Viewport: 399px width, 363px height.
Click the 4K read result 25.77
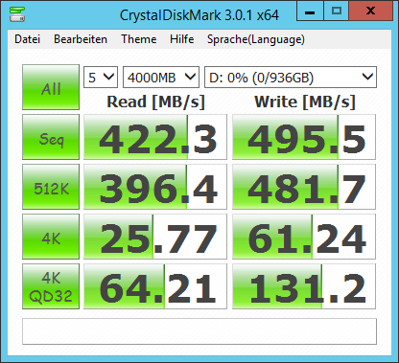(155, 237)
